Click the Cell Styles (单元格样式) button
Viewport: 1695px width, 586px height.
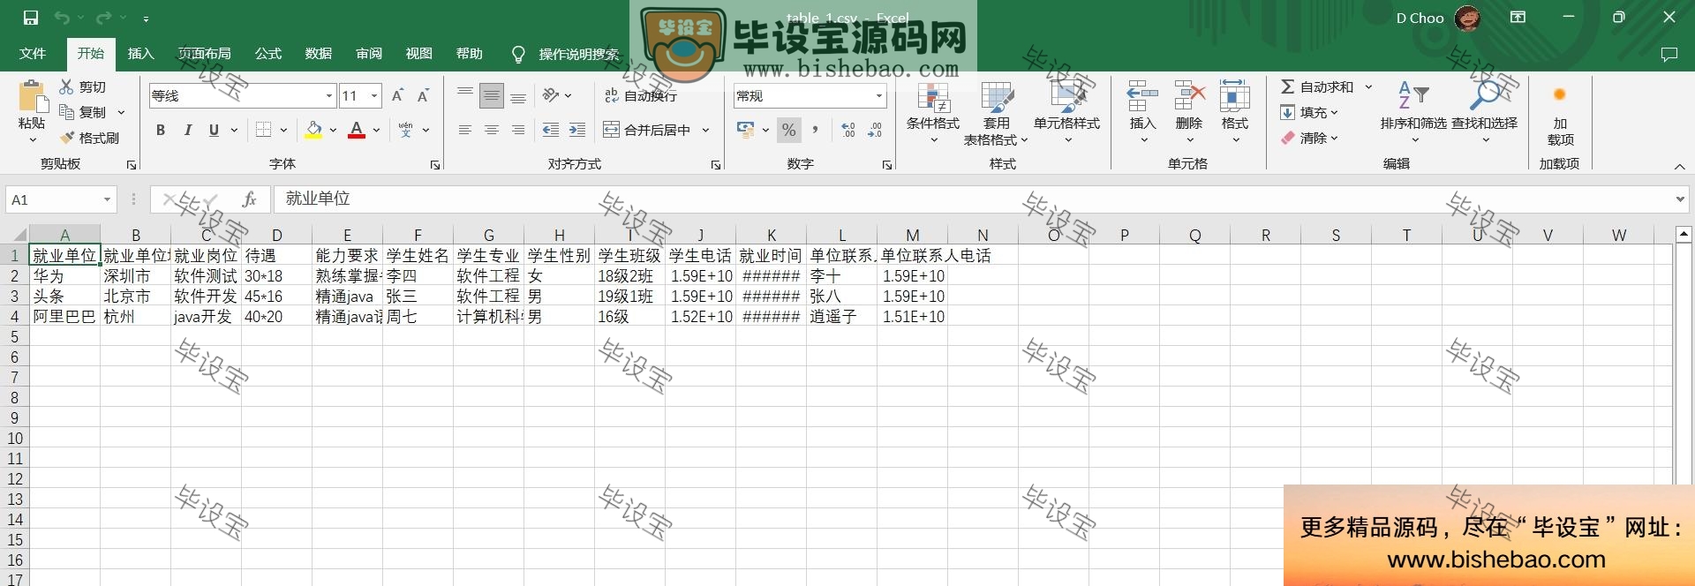pos(1067,113)
